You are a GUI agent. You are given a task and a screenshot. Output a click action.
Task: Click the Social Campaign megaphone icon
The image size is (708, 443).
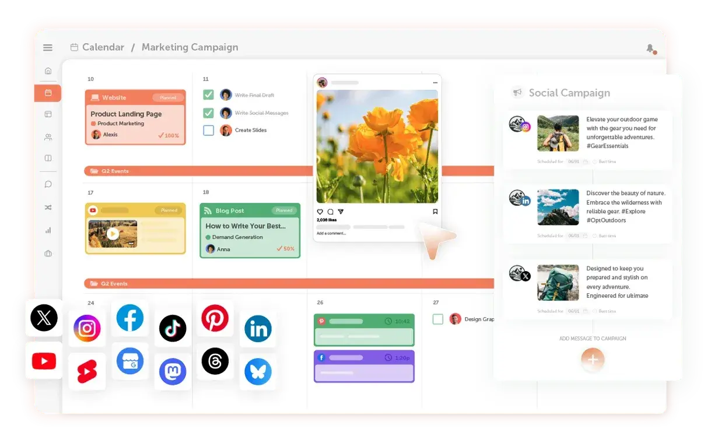pyautogui.click(x=517, y=92)
